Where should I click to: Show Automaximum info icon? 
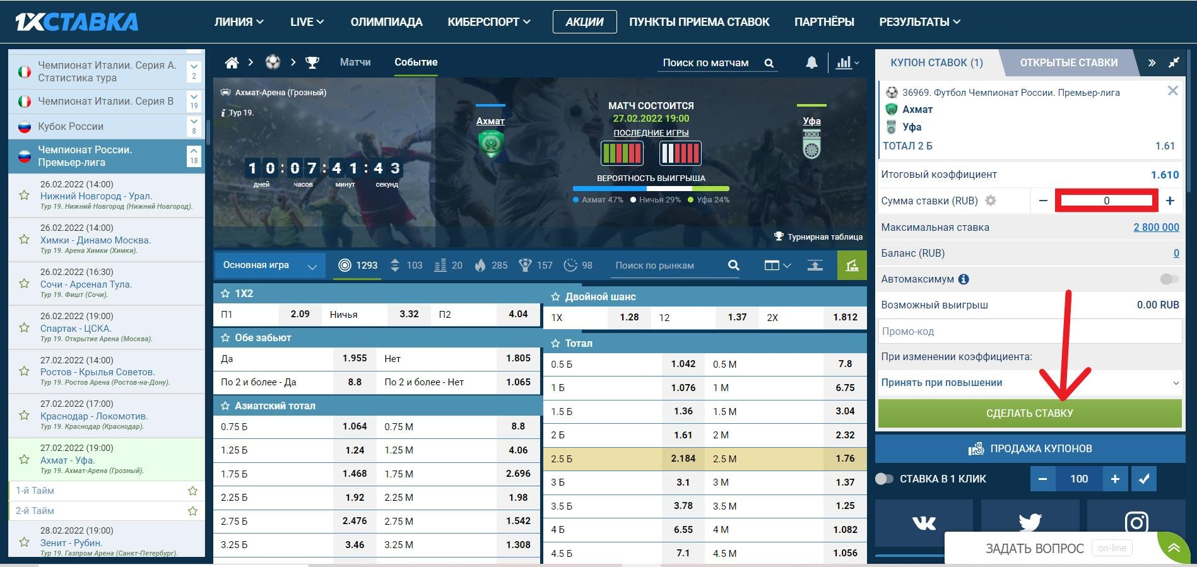tap(964, 279)
